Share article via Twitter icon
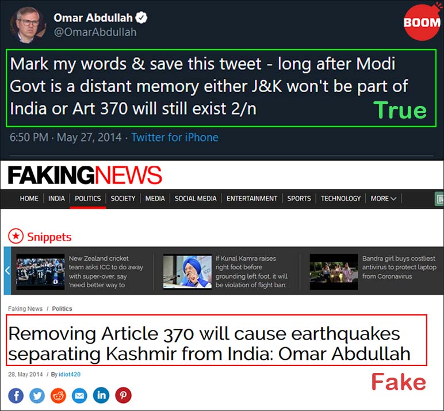Screen dimensions: 444x411 (x=37, y=395)
